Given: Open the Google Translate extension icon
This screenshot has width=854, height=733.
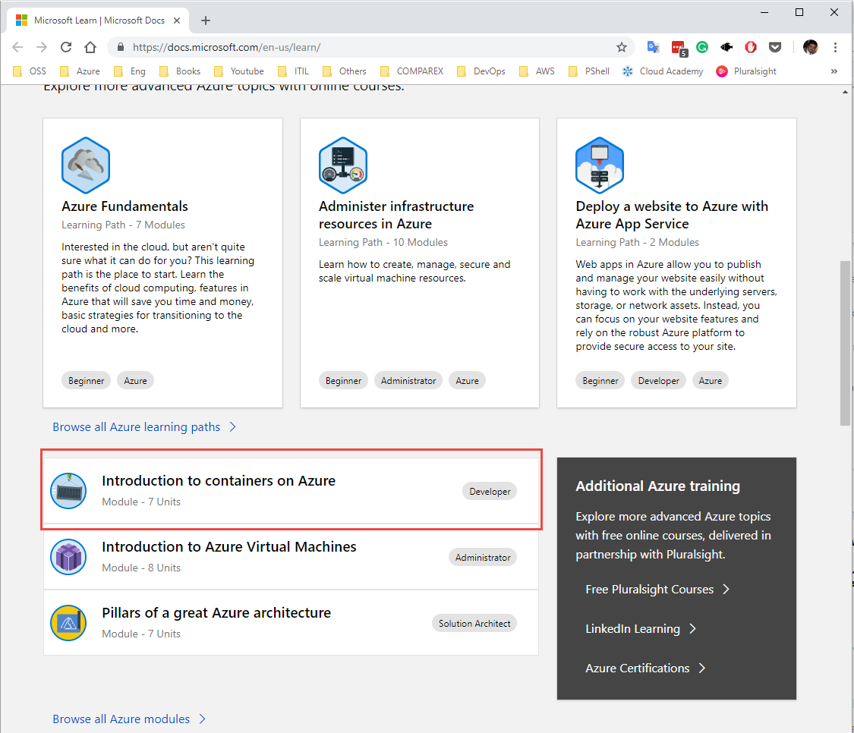Looking at the screenshot, I should (653, 47).
